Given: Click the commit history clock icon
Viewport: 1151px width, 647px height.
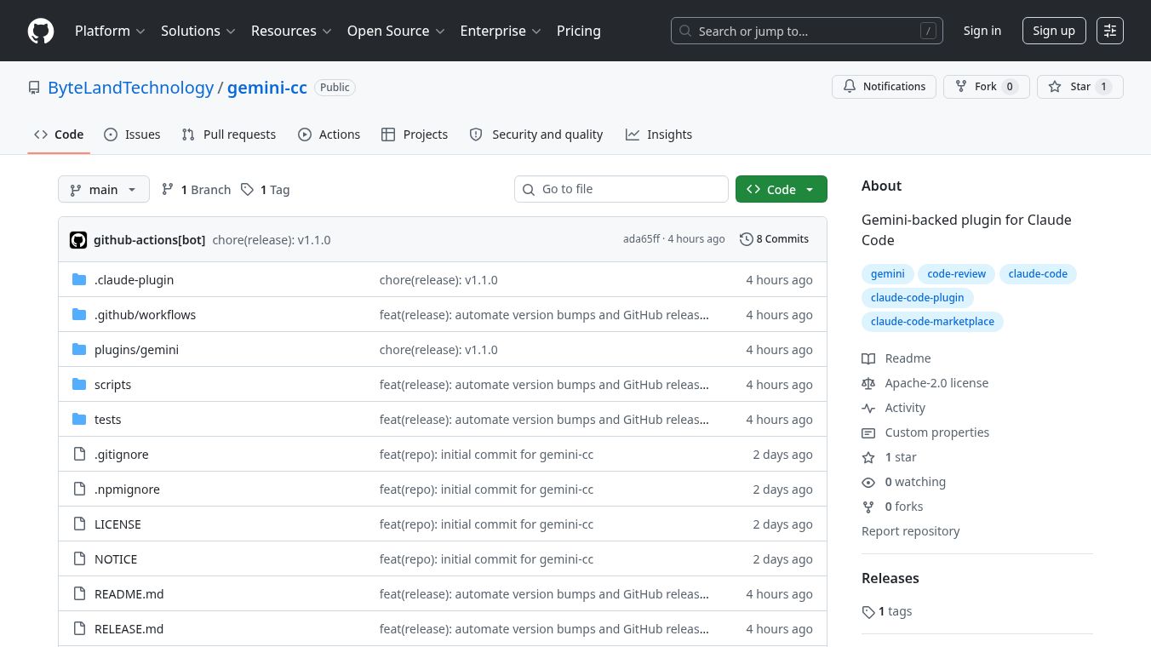Looking at the screenshot, I should [746, 239].
